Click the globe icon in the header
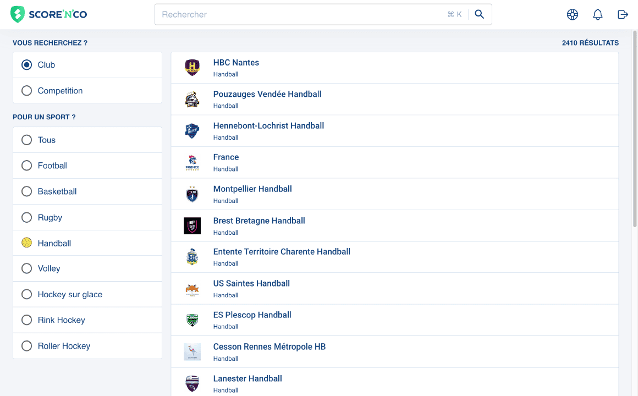The height and width of the screenshot is (396, 638). (x=573, y=14)
